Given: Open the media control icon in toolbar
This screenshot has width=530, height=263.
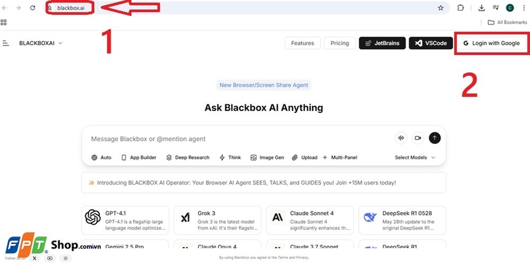Looking at the screenshot, I should click(496, 8).
